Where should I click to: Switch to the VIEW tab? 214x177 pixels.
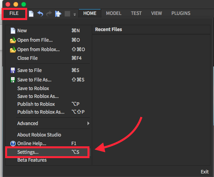pyautogui.click(x=156, y=13)
